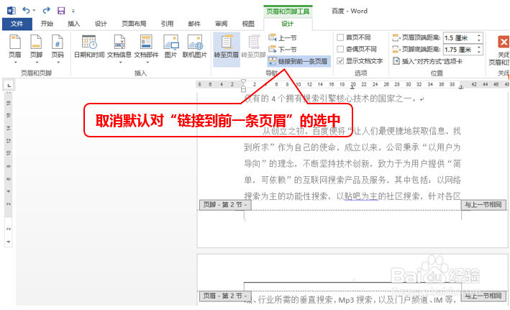Click the text line starting 单，可依赖
This screenshot has height=310, width=510.
[x=352, y=180]
